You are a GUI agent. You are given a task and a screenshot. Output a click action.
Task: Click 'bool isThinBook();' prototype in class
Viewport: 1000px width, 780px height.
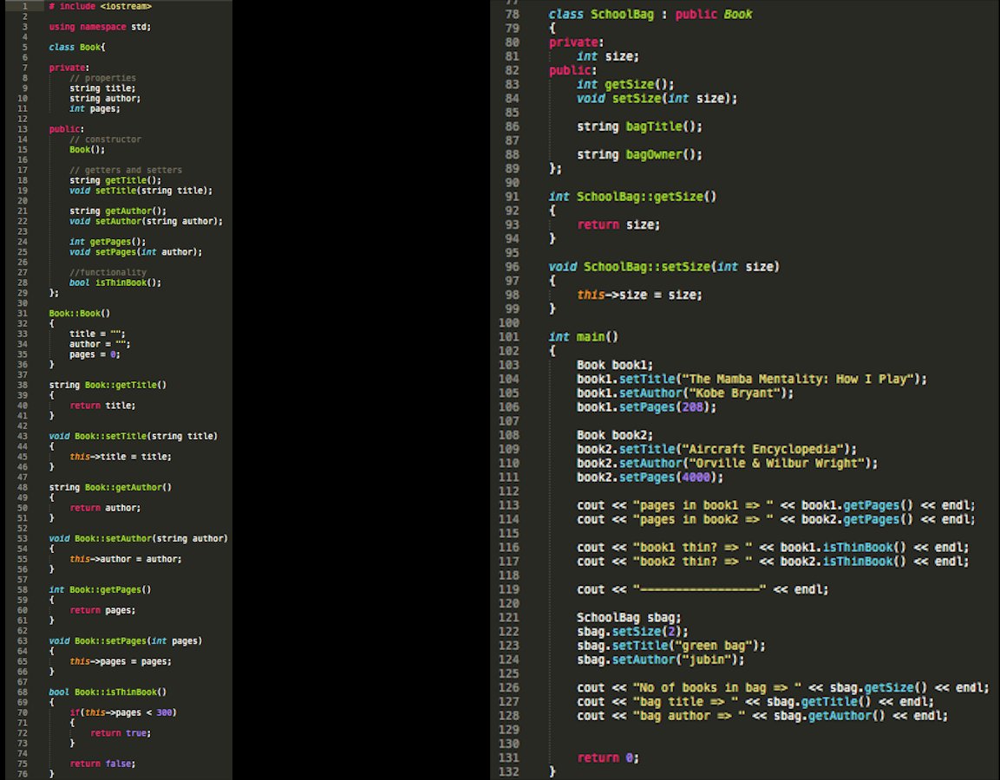coord(115,283)
